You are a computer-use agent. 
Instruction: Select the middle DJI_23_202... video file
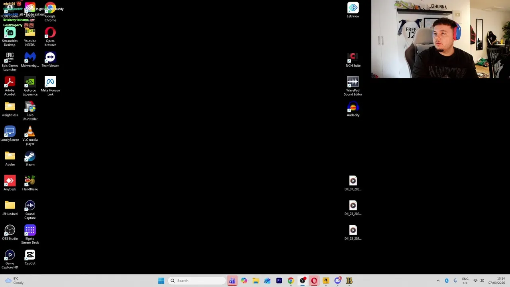point(353,208)
